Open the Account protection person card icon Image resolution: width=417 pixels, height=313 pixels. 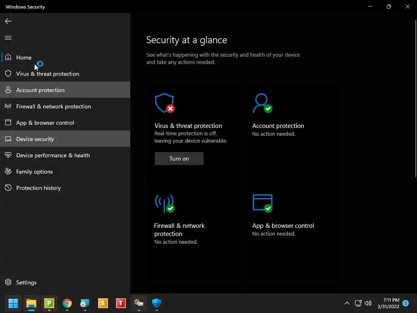click(263, 103)
